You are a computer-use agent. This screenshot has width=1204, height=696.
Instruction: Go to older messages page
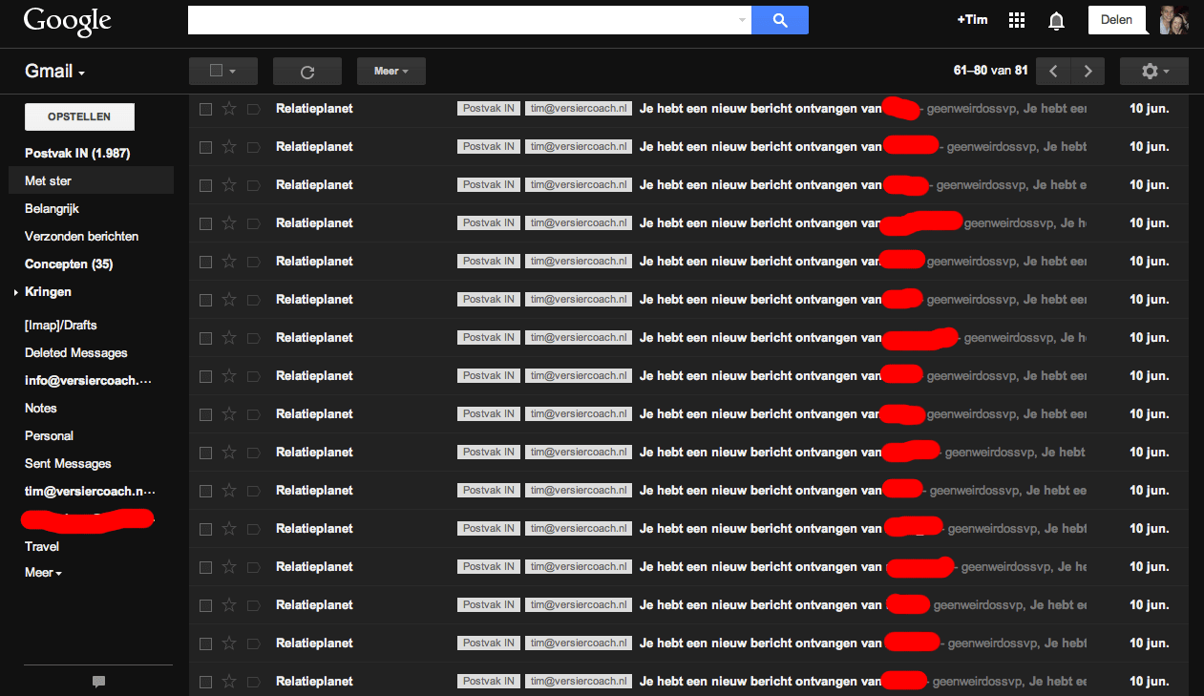[1088, 72]
